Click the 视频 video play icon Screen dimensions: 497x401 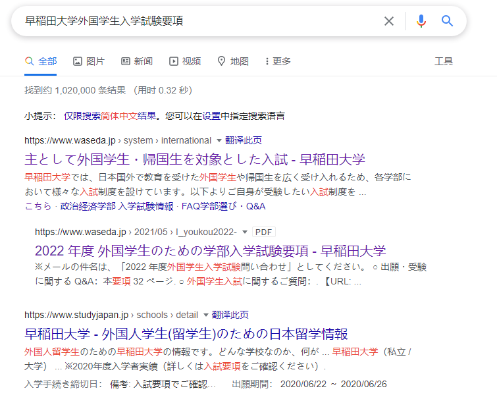[x=173, y=61]
